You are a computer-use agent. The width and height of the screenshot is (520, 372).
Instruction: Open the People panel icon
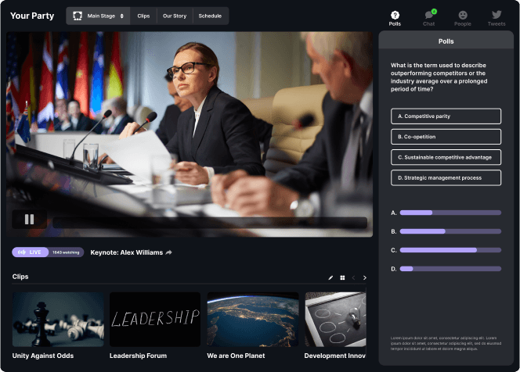(463, 17)
